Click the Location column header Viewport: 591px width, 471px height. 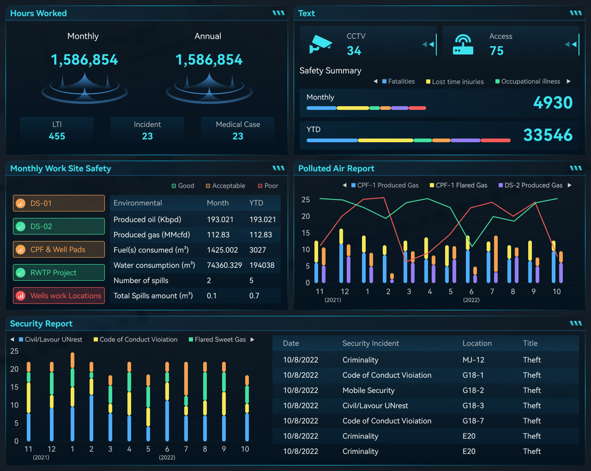(x=477, y=343)
